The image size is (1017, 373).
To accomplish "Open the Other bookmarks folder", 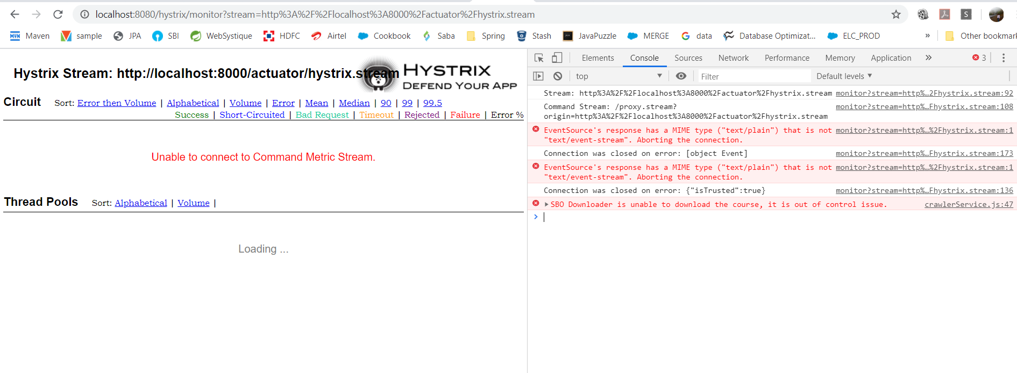I will click(981, 36).
